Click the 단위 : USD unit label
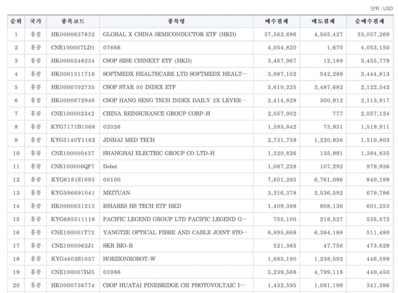The height and width of the screenshot is (293, 398). [381, 9]
